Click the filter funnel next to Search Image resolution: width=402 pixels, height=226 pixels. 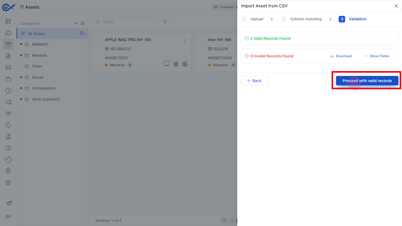point(165,22)
